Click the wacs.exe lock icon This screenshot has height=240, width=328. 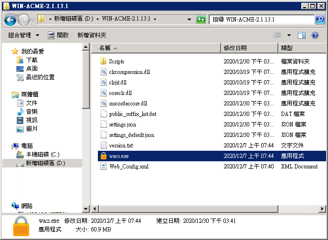pos(104,156)
